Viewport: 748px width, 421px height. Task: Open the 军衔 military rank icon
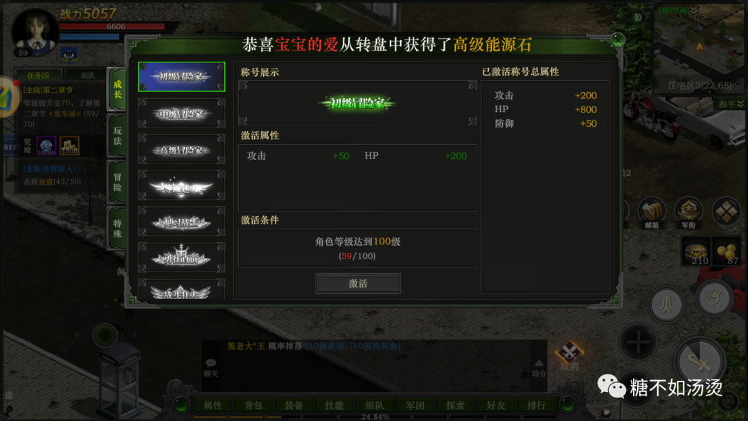(x=688, y=213)
